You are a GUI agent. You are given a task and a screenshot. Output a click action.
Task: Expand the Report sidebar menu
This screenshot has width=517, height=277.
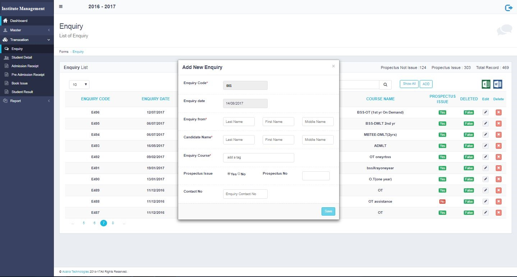tap(27, 101)
